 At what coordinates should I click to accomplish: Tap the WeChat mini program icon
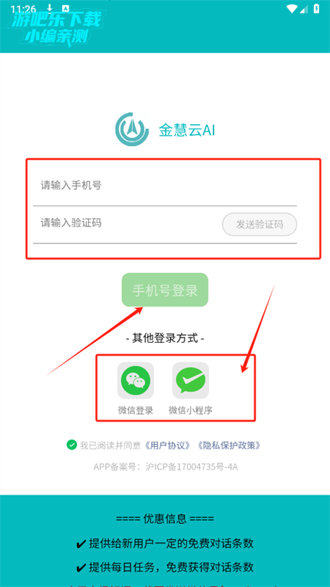(191, 380)
